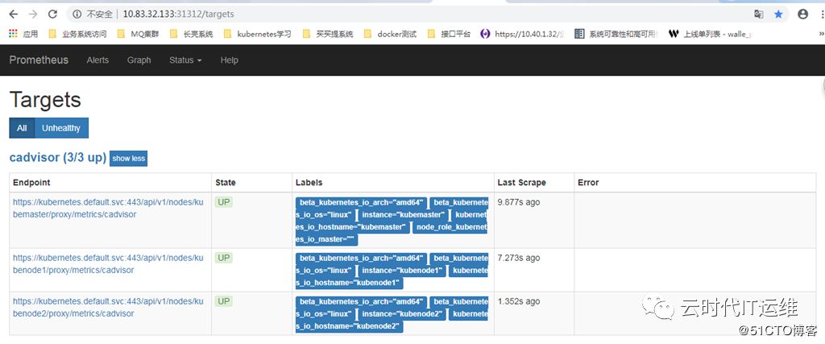Open the kubemaster cadvisor endpoint link
This screenshot has width=825, height=344.
[108, 209]
